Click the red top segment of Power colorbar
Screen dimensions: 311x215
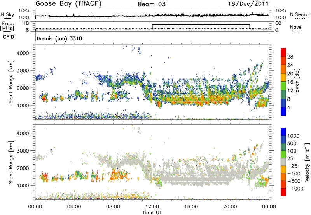pyautogui.click(x=283, y=51)
